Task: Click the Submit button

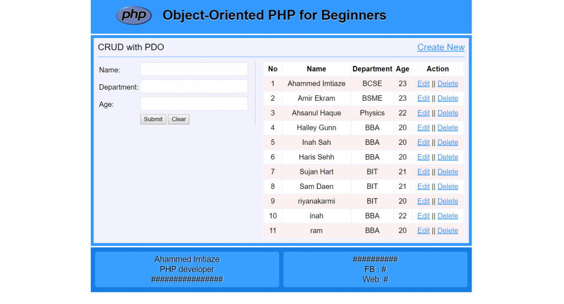Action: [153, 119]
